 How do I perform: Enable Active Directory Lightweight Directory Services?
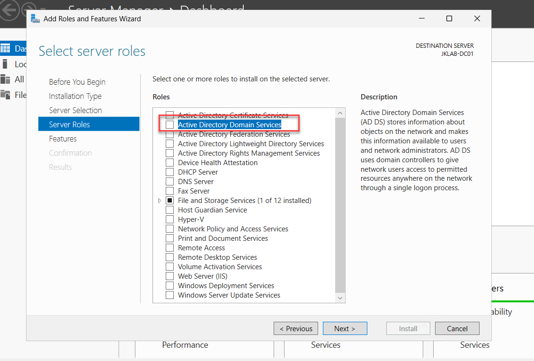[x=169, y=143]
